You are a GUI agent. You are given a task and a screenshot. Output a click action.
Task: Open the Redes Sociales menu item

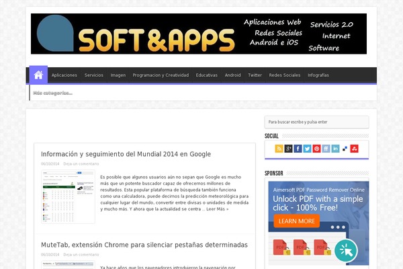tap(285, 75)
